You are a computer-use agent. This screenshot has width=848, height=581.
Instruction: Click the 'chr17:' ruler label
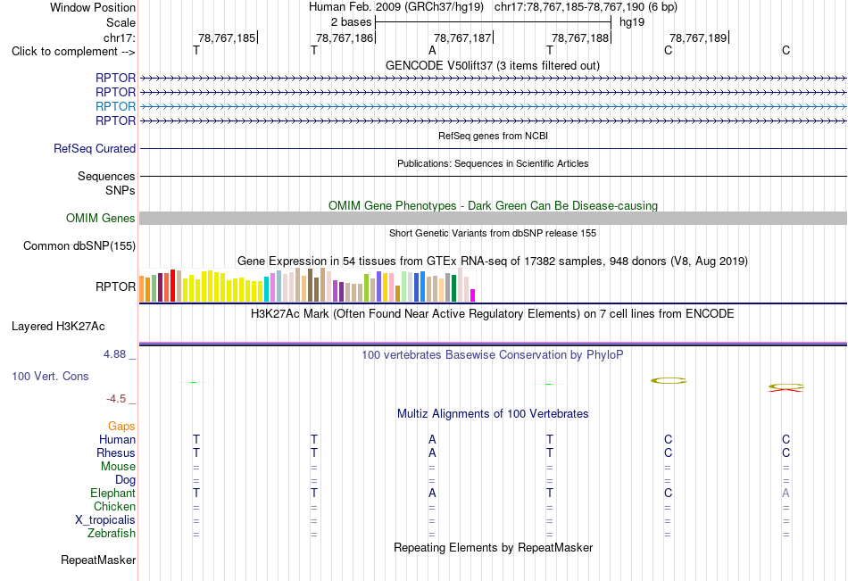119,37
